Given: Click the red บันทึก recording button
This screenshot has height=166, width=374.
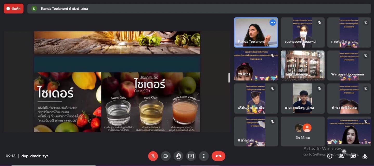Looking at the screenshot, I should tap(14, 9).
